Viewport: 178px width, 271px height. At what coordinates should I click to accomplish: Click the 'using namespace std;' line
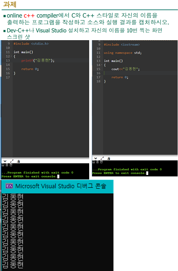[123, 53]
